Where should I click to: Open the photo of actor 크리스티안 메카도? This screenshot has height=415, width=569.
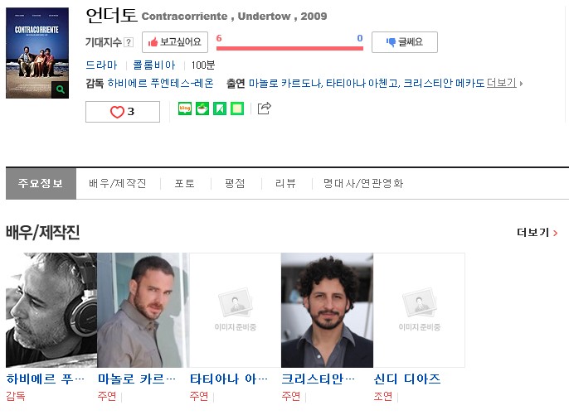pyautogui.click(x=327, y=311)
